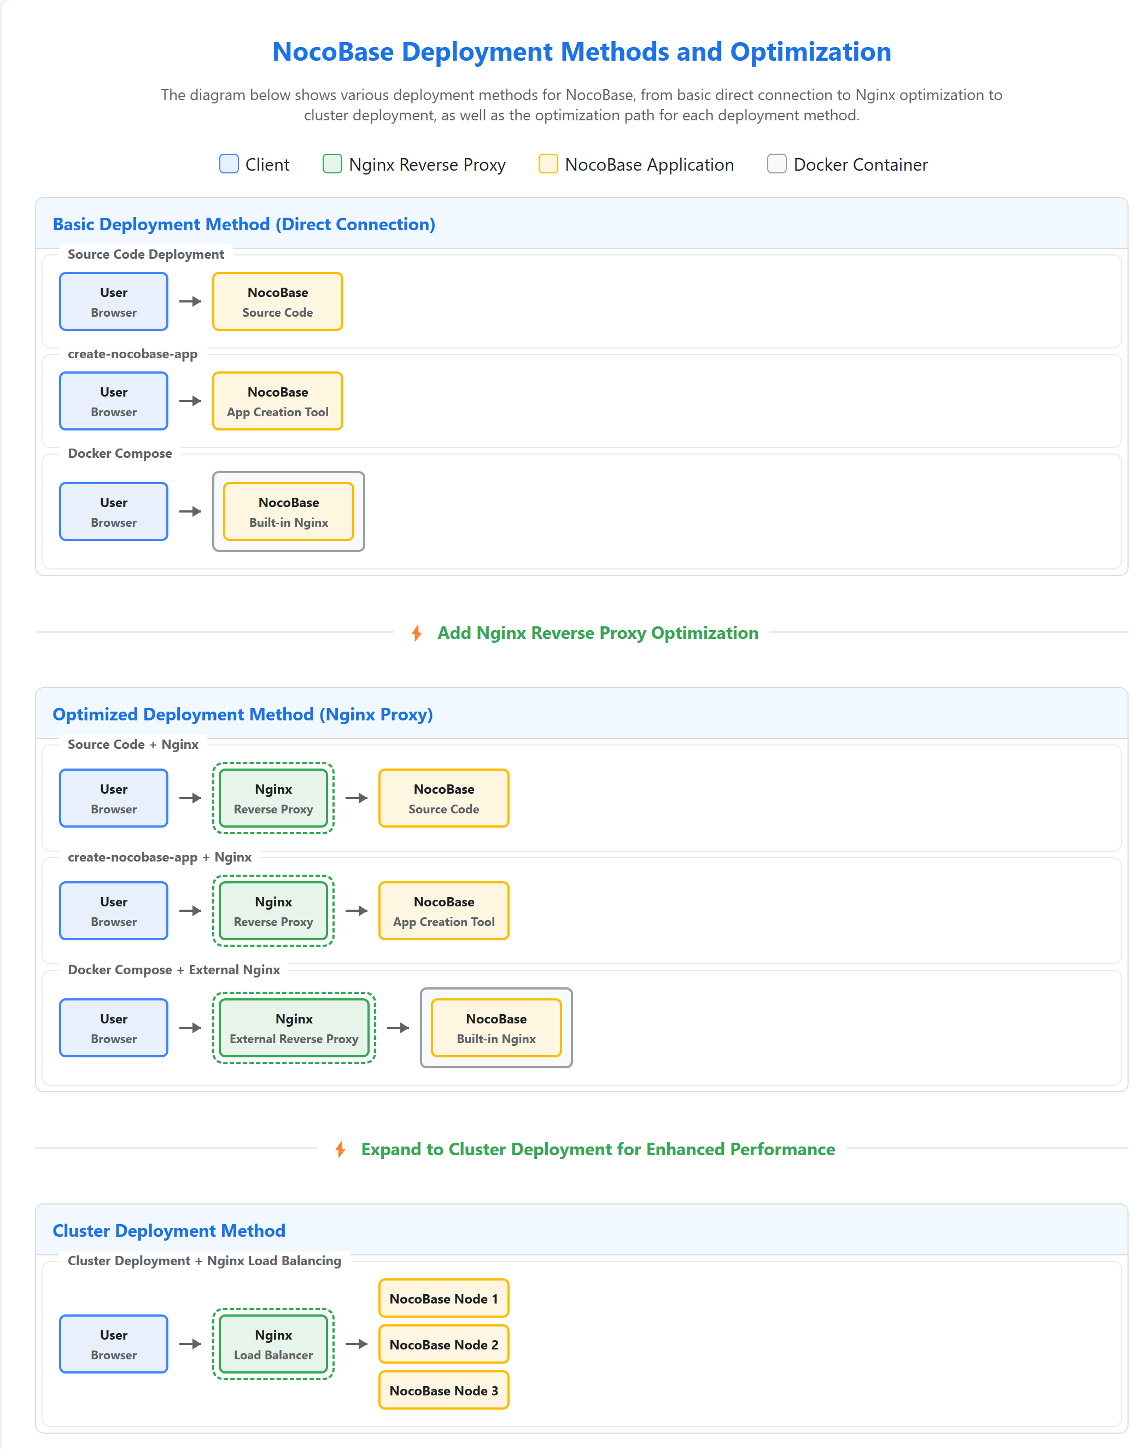Click the Docker Compose + External Nginx group label

pos(174,970)
